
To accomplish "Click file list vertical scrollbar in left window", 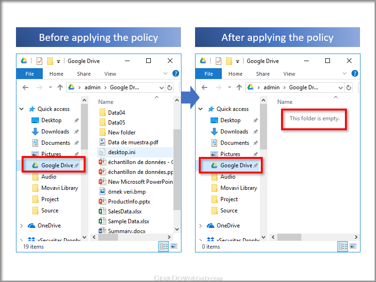I will coord(177,169).
